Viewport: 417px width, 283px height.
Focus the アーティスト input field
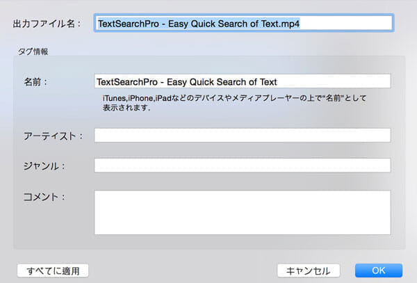[x=243, y=136]
